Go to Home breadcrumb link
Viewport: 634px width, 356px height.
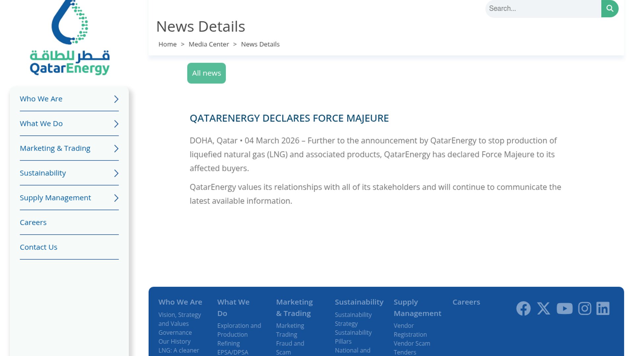pos(167,44)
